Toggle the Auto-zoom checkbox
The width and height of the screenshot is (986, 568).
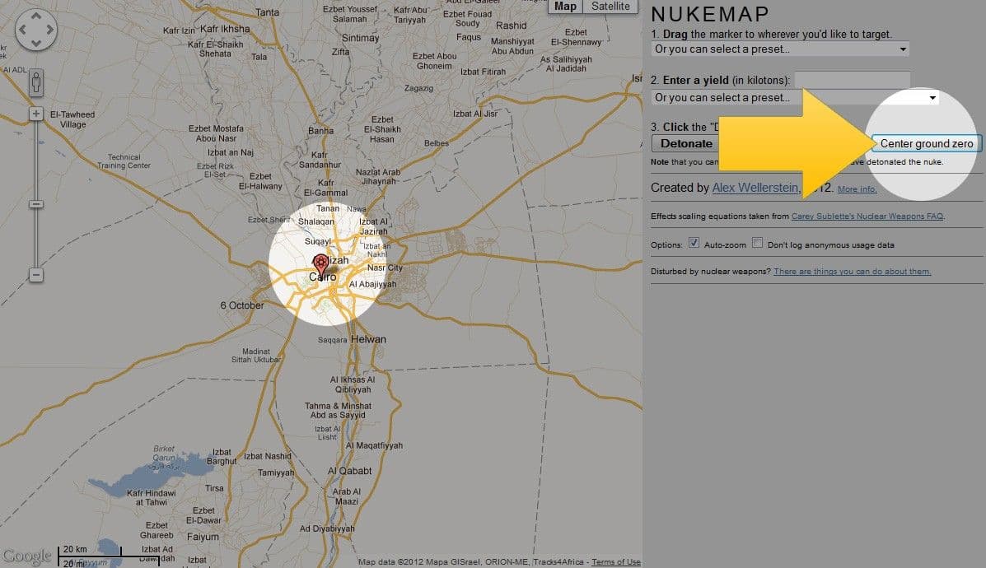click(x=694, y=243)
